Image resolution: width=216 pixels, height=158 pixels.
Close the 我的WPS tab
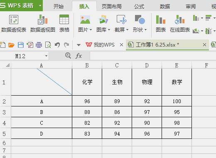click(x=121, y=45)
